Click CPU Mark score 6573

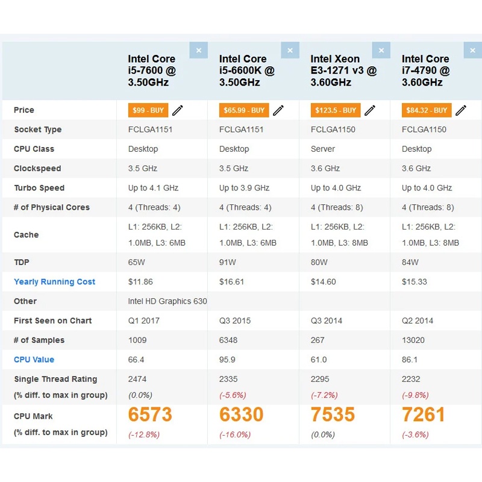[150, 415]
